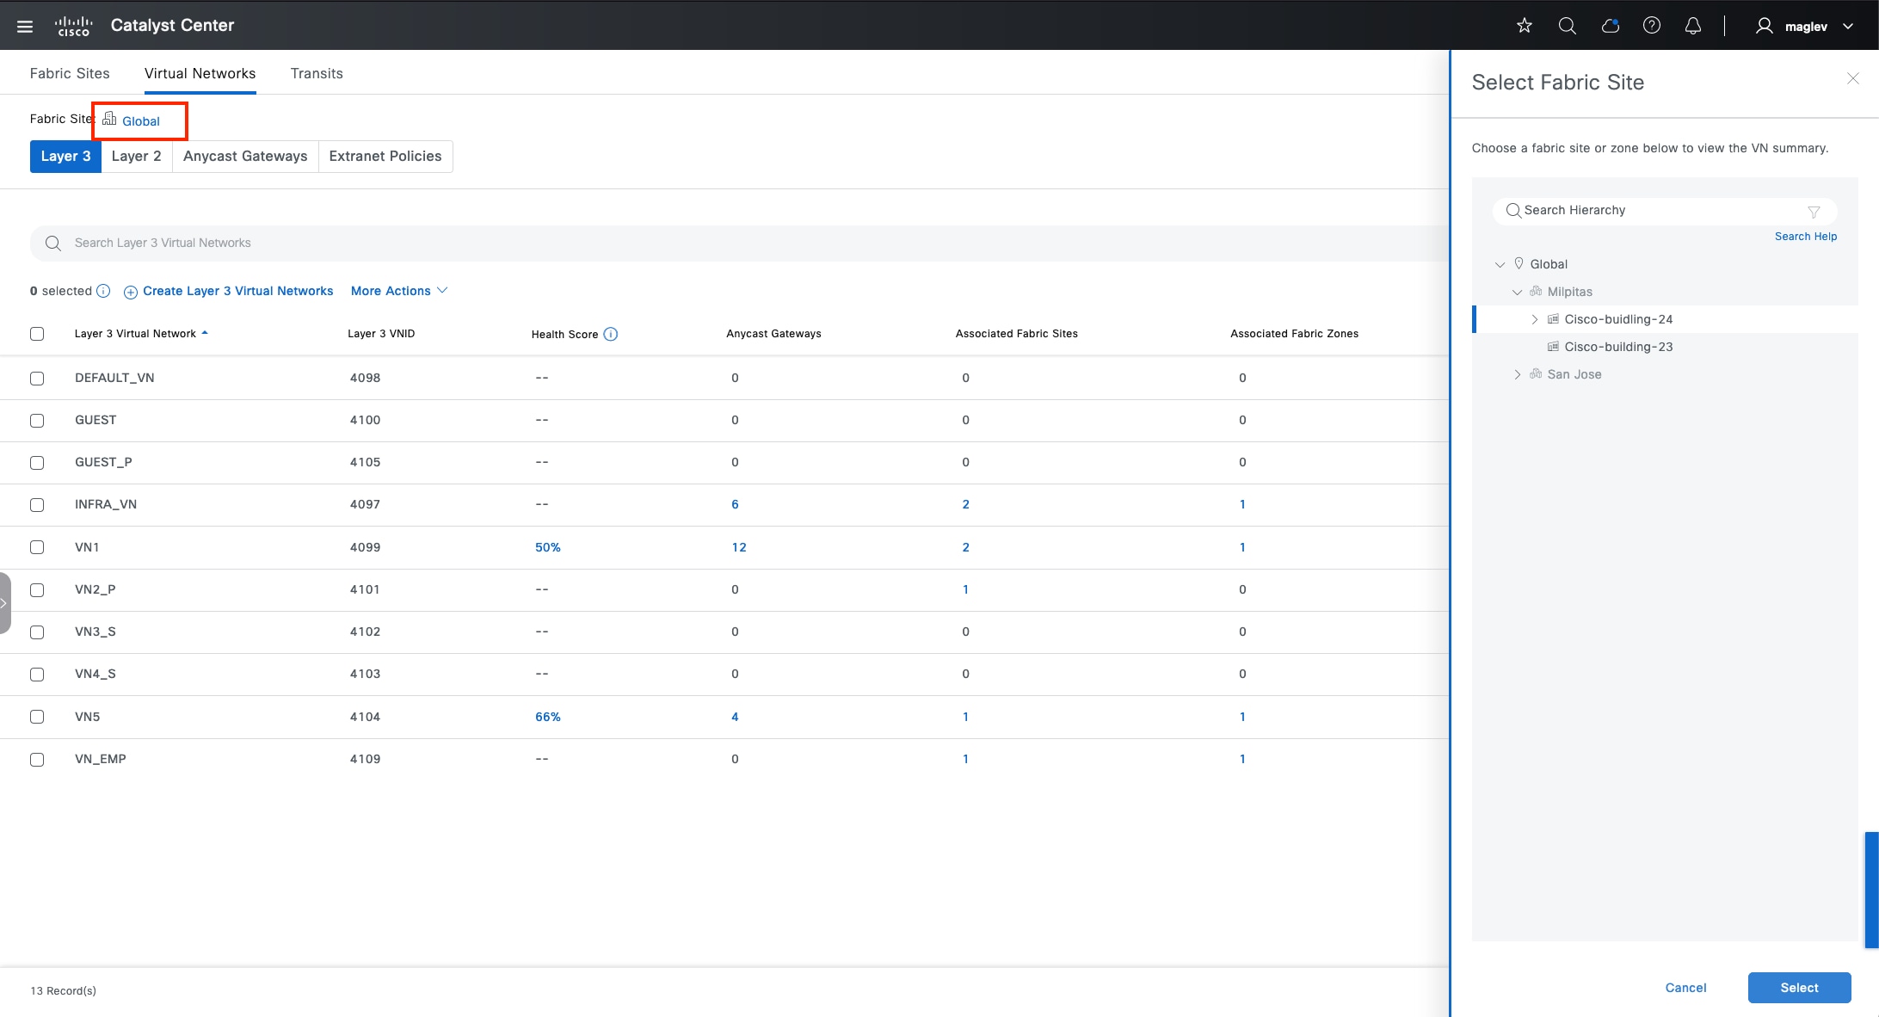
Task: Click the VN1 50% health score
Action: pos(548,547)
